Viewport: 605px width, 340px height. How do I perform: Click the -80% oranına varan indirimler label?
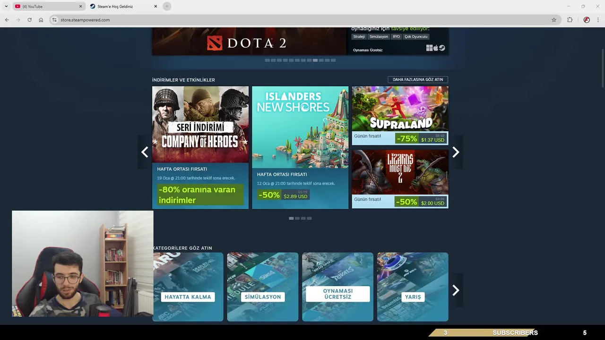(x=200, y=195)
